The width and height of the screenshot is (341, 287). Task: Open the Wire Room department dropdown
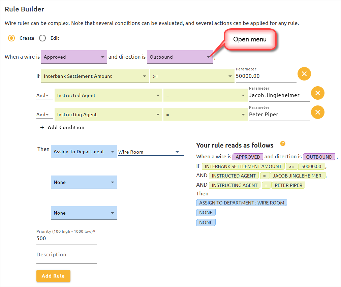click(x=177, y=152)
